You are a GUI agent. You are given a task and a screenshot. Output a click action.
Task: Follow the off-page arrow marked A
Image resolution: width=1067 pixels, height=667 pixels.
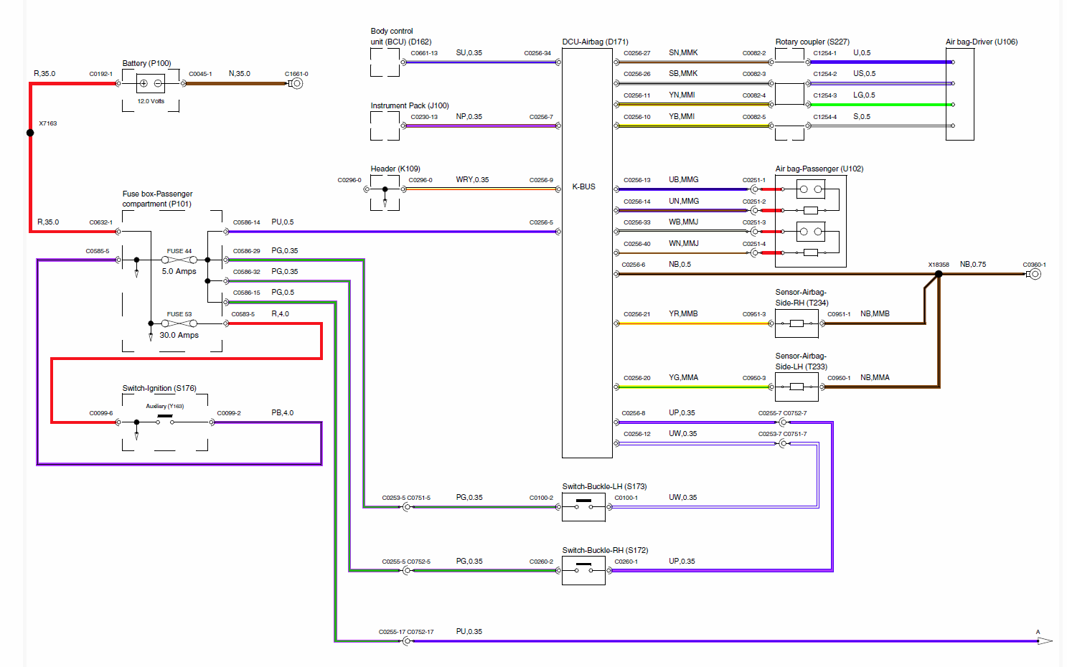(x=1045, y=641)
